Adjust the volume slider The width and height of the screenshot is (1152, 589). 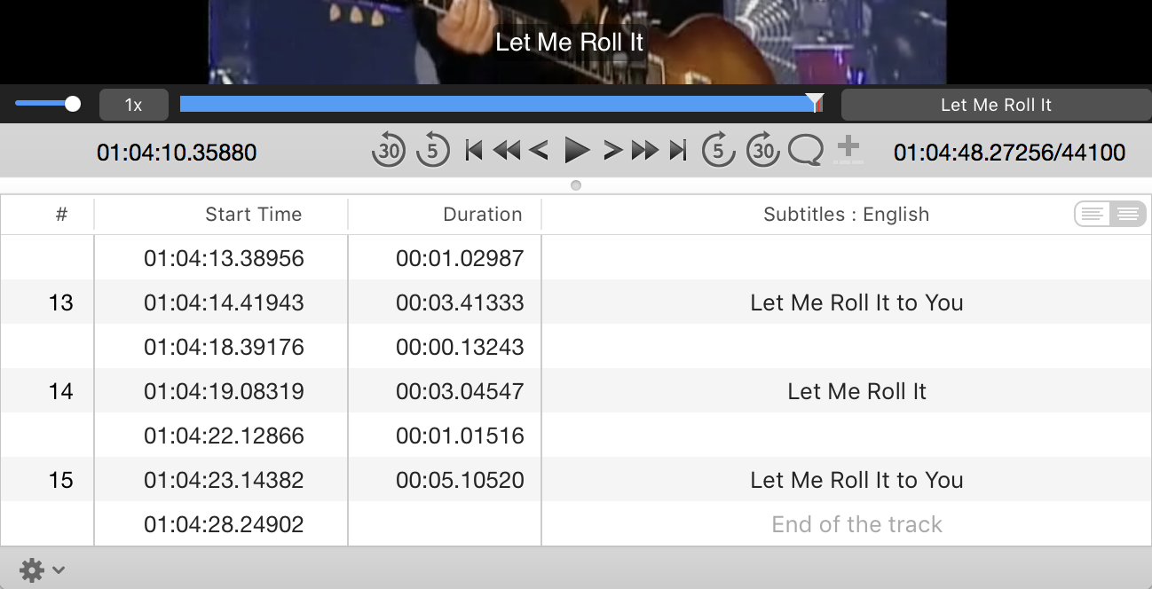(47, 105)
